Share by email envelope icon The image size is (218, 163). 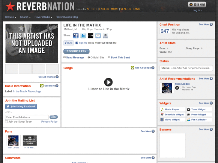pos(98,36)
